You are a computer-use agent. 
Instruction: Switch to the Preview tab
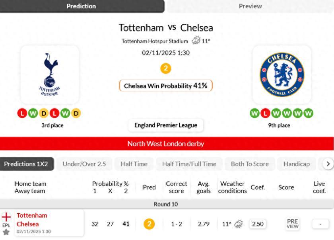(250, 6)
